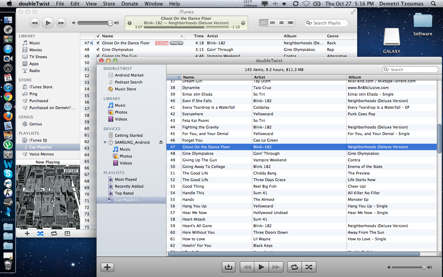This screenshot has width=443, height=277.
Task: Open Android Market in doubleTwist sidebar
Action: coord(129,75)
